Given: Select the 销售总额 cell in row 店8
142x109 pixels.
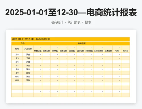Looking at the screenshot, I should point(46,69).
